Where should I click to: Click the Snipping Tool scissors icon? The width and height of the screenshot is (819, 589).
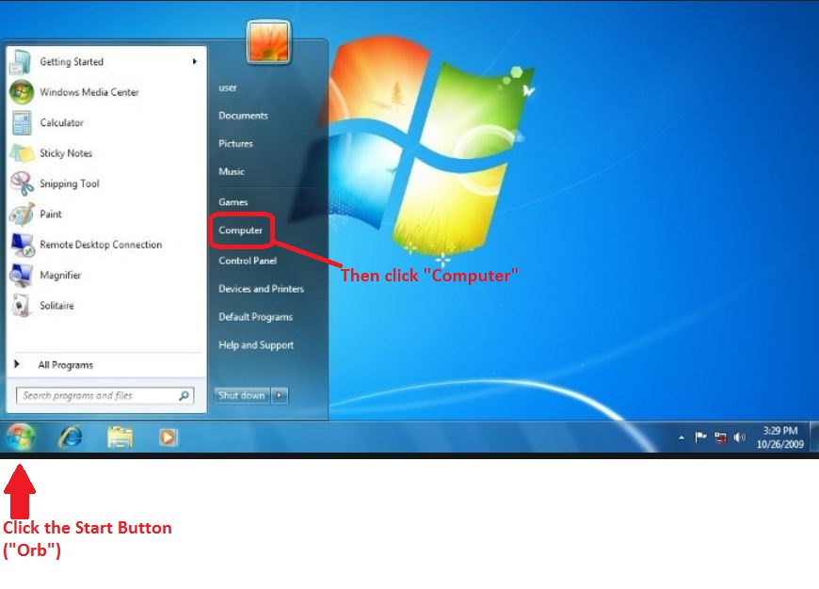[x=22, y=183]
